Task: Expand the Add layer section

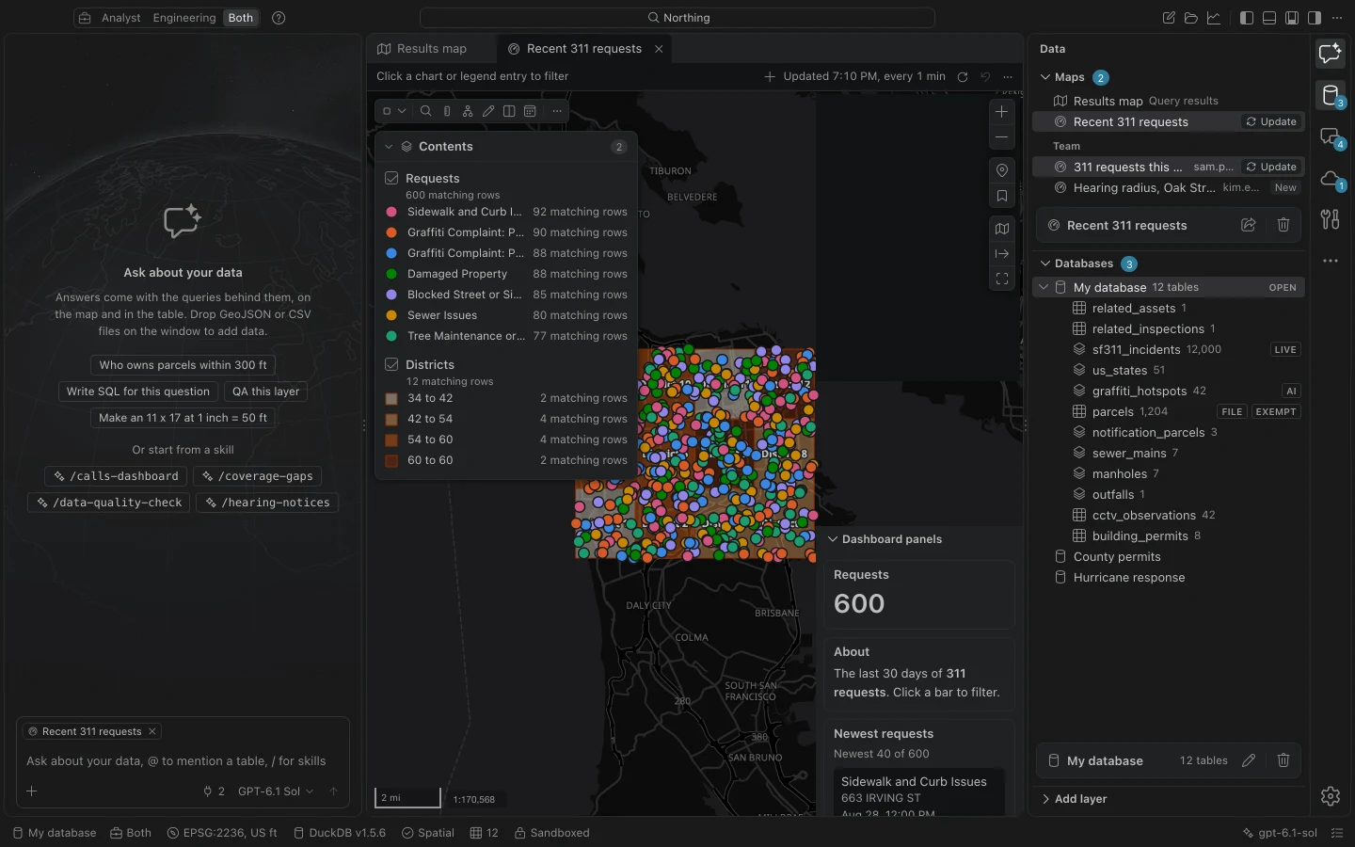Action: (x=1045, y=799)
